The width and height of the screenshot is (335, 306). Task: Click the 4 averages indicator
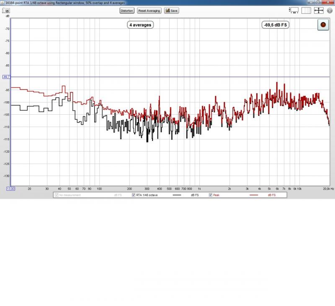pyautogui.click(x=140, y=25)
